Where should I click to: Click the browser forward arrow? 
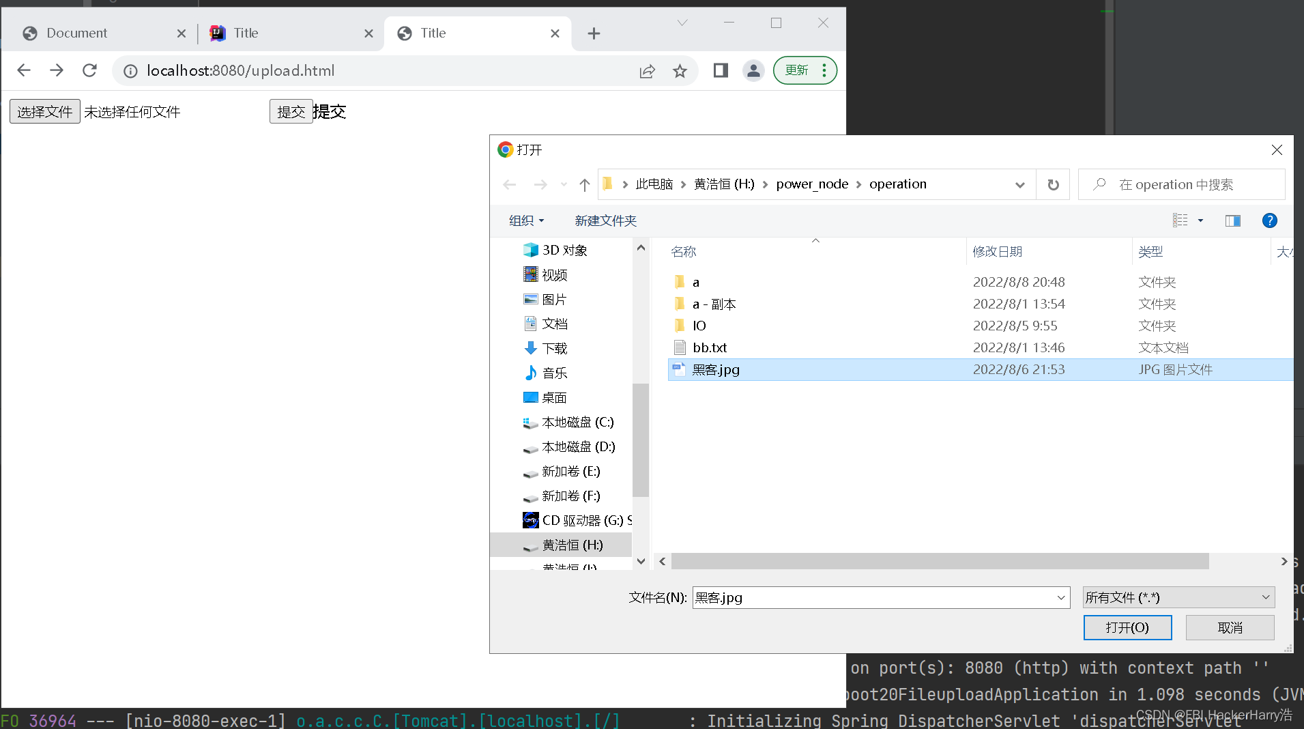coord(57,70)
